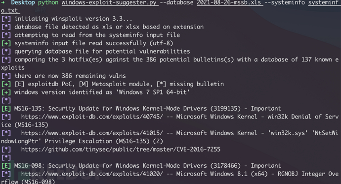Open the exploit-db 41020 link

click(92, 174)
